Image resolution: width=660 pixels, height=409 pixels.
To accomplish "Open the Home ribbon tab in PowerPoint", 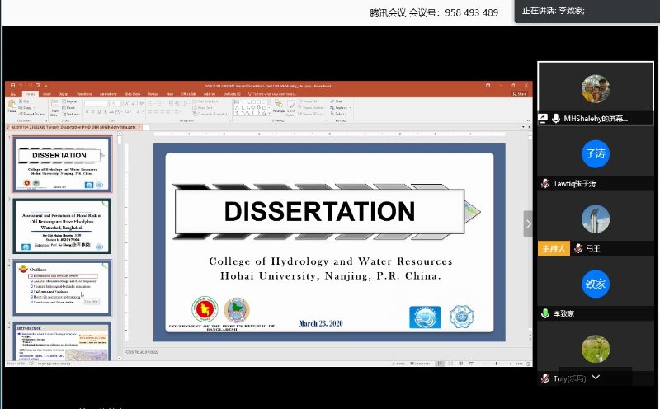I will point(30,94).
